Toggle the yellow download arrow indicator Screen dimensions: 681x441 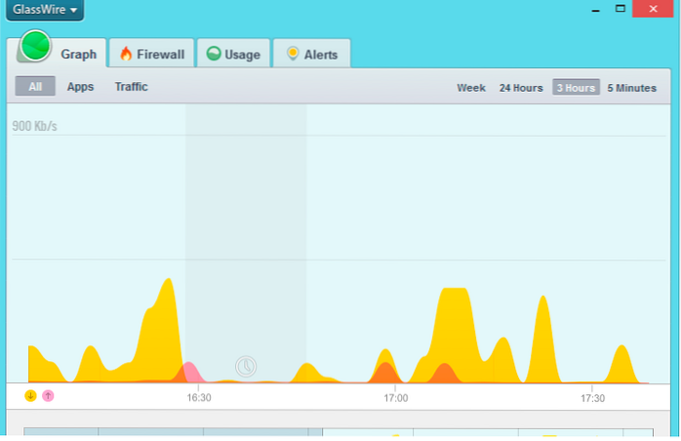click(x=31, y=395)
